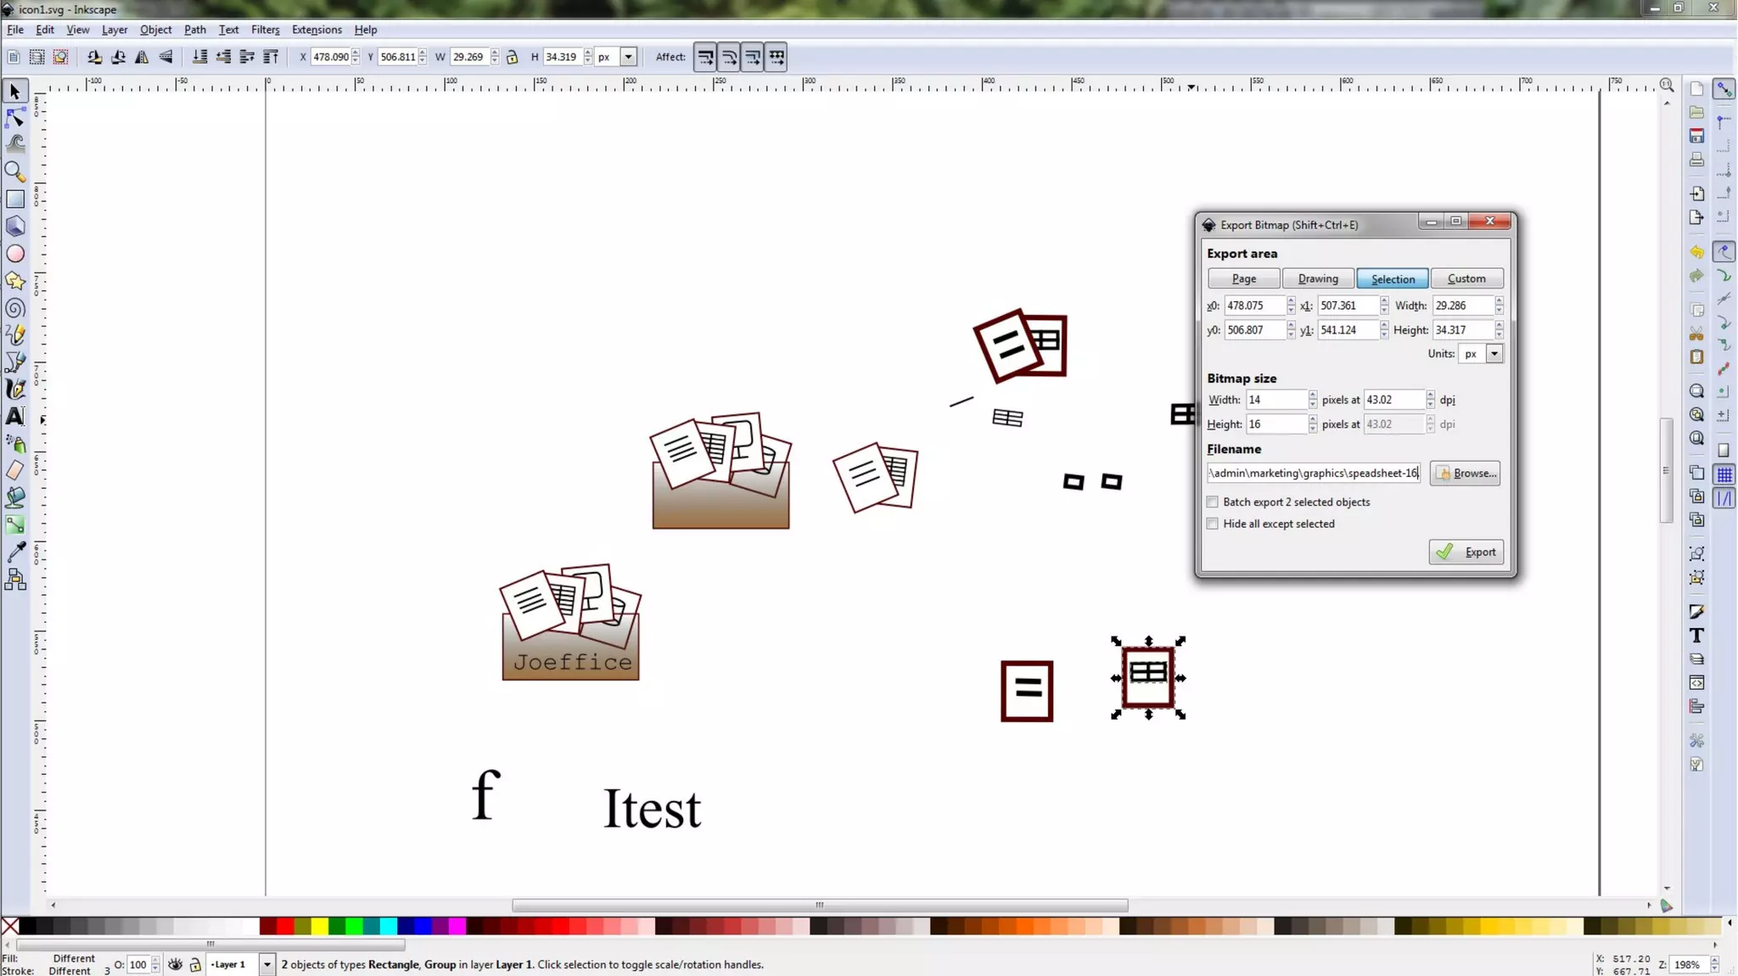Enable Batch export 2 selected objects
This screenshot has height=976, width=1738.
pos(1213,502)
